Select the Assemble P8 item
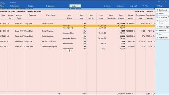Viewport: 169px width, 95px height. coord(68,28)
